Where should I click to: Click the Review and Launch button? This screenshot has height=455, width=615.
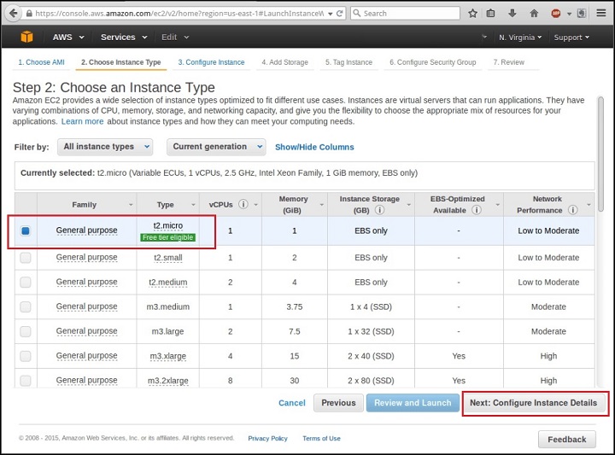(413, 403)
